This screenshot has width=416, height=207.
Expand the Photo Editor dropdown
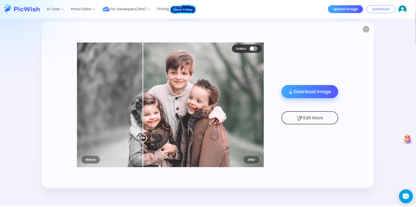pos(83,9)
